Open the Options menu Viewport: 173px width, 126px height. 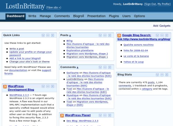(139, 16)
